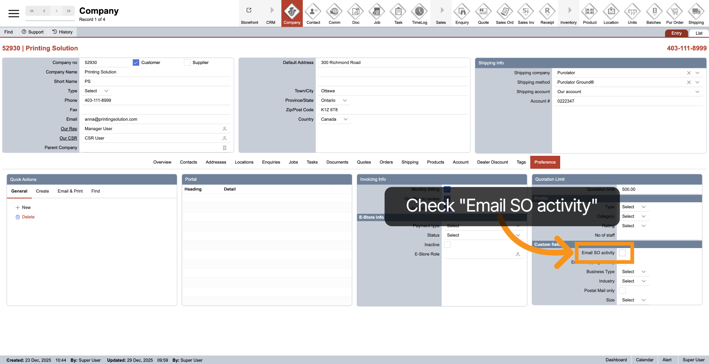Expand the Province/State dropdown
The image size is (709, 364).
click(x=345, y=100)
